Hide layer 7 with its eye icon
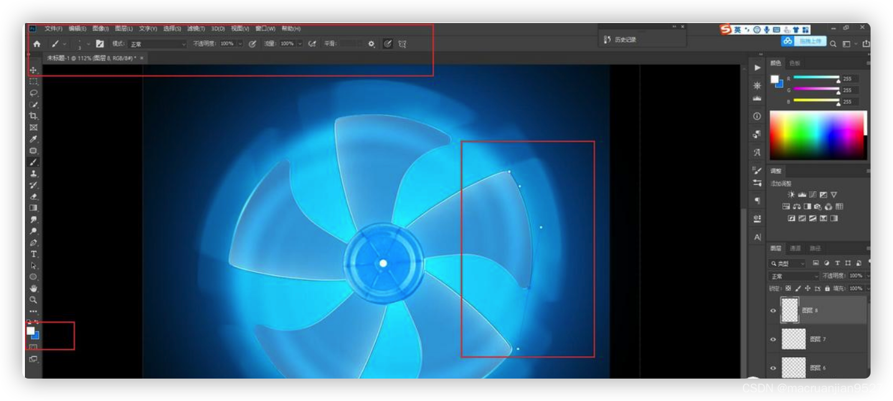The width and height of the screenshot is (893, 401). click(773, 339)
